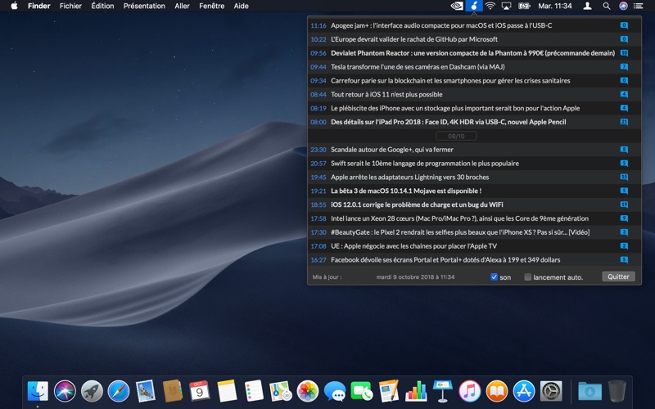Click the news app menu bar icon
The height and width of the screenshot is (409, 655).
[x=474, y=6]
